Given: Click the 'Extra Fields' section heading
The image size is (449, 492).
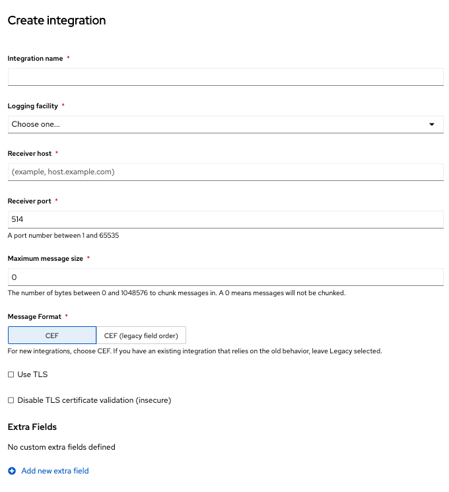Looking at the screenshot, I should tap(32, 427).
